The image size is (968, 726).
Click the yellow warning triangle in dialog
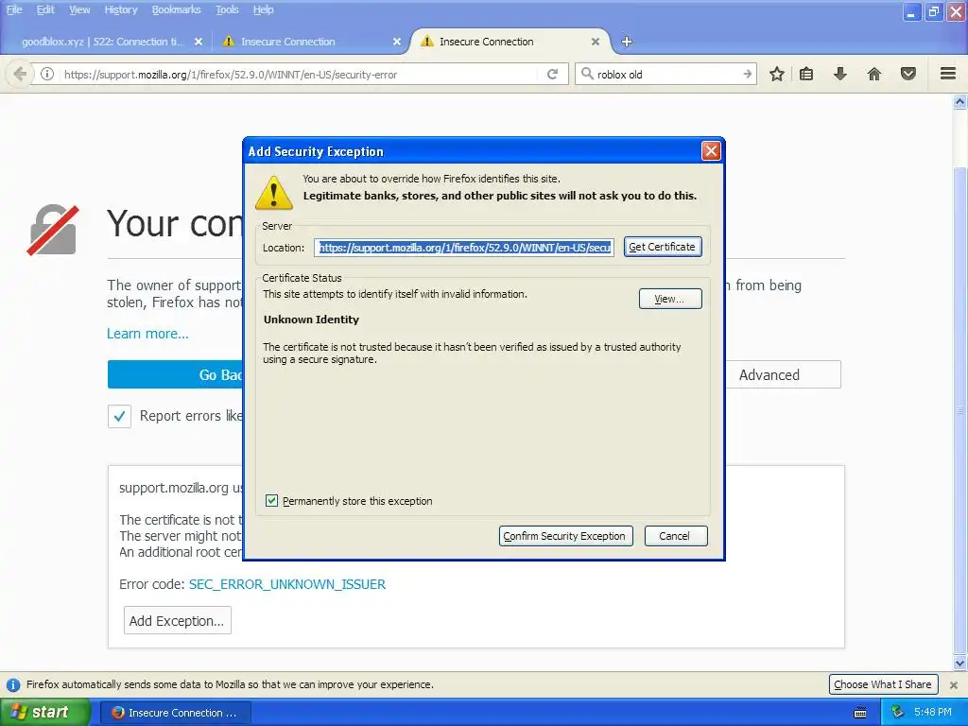(x=273, y=193)
